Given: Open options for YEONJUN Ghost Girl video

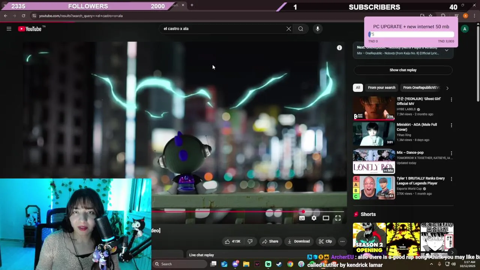Looking at the screenshot, I should point(451,100).
